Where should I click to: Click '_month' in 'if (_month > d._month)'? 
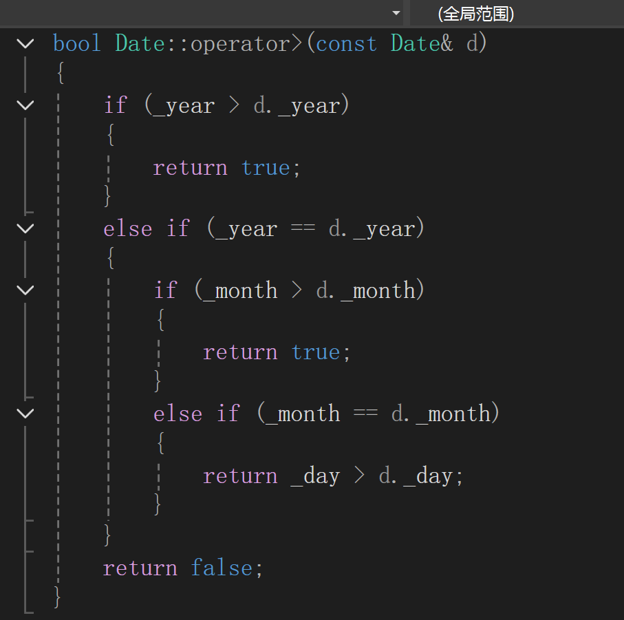point(240,290)
